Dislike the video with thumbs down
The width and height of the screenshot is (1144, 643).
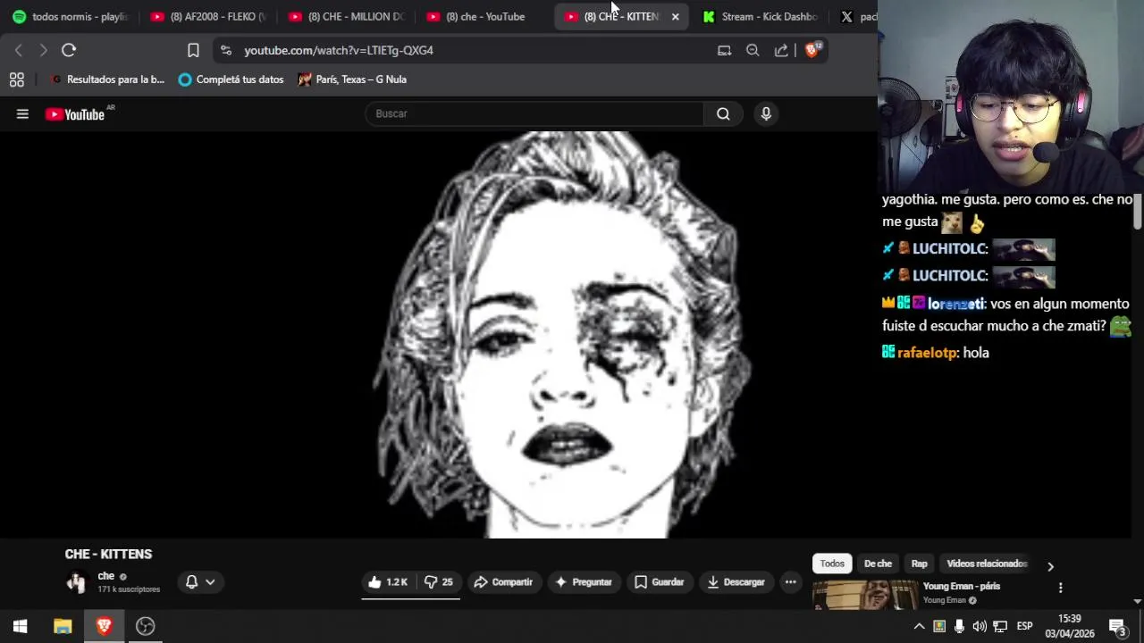(438, 582)
